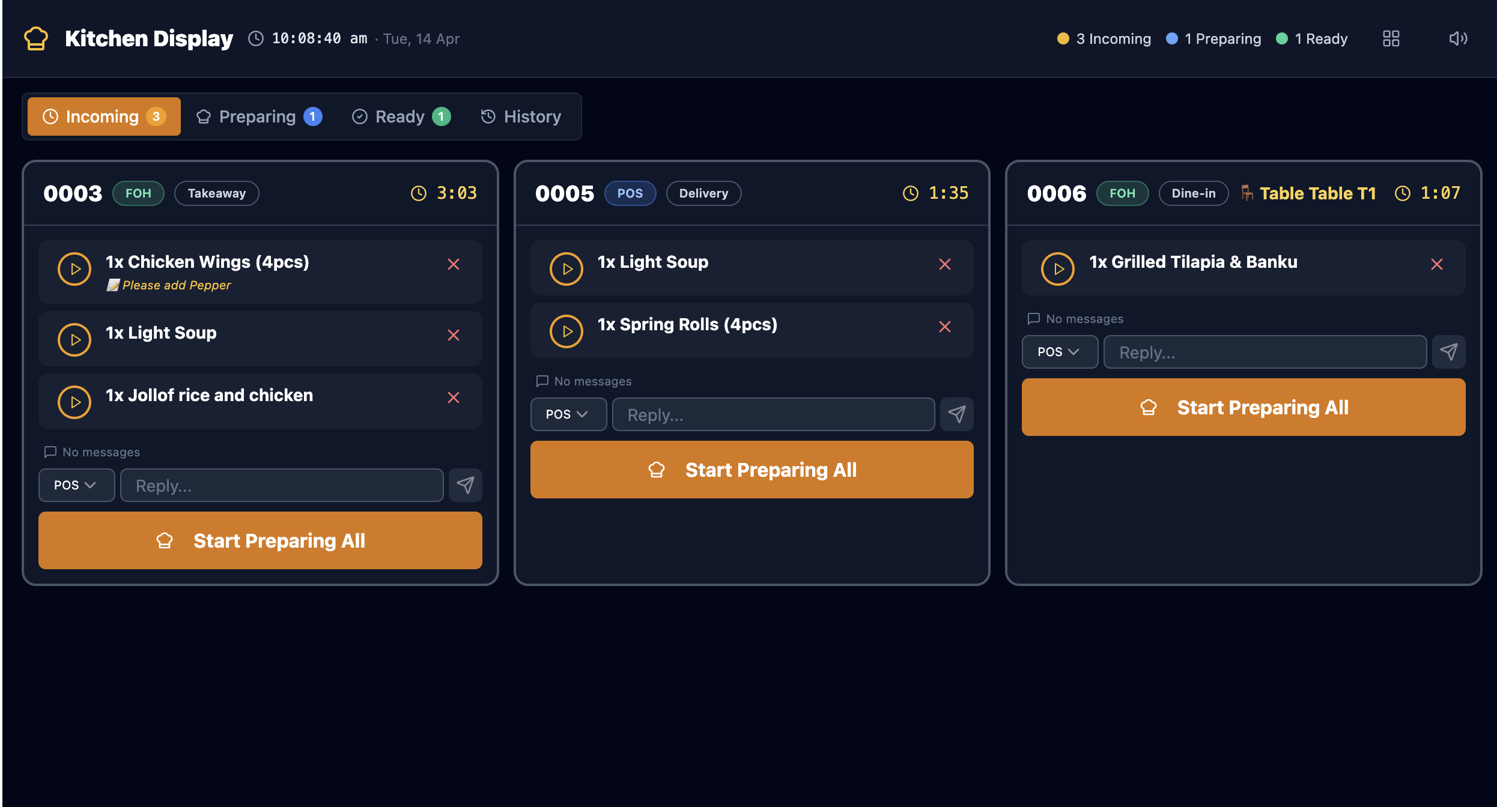The width and height of the screenshot is (1497, 807).
Task: Start preparing Light Soup in order 0005
Action: click(566, 269)
